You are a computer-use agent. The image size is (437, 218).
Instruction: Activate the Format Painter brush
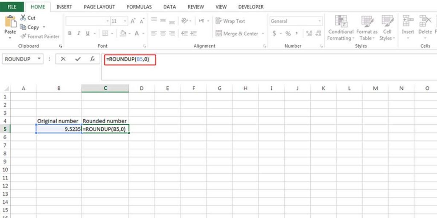click(23, 36)
